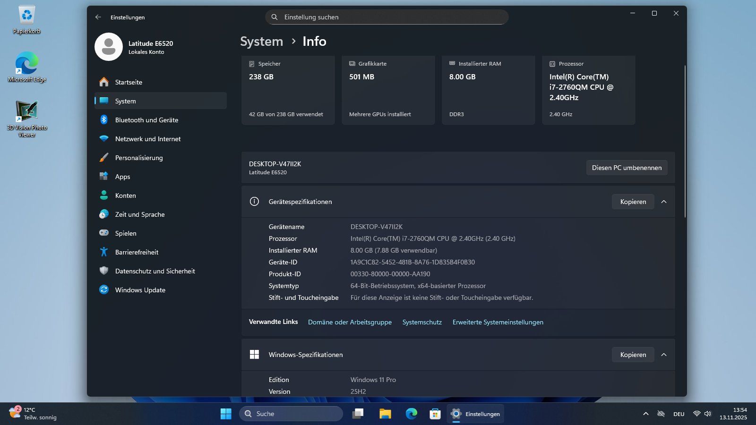Click the info circle icon at Gerätespezifikationen
Viewport: 756px width, 425px height.
(x=254, y=202)
